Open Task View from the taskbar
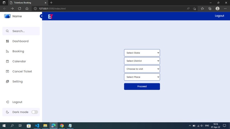This screenshot has height=129, width=230. [x=20, y=126]
